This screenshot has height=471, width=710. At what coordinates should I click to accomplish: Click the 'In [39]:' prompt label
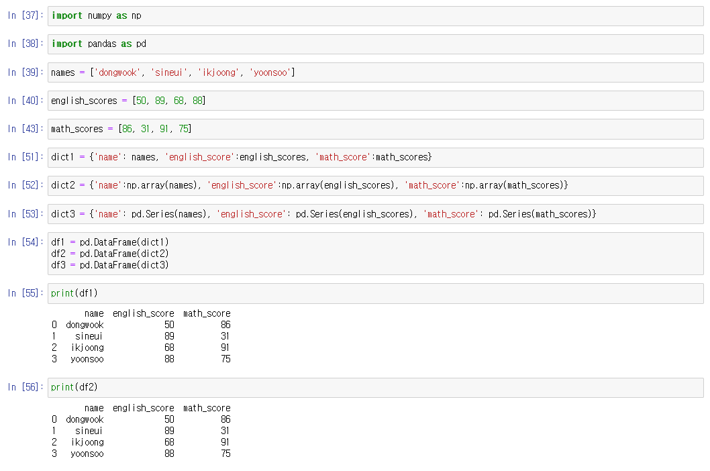point(26,72)
